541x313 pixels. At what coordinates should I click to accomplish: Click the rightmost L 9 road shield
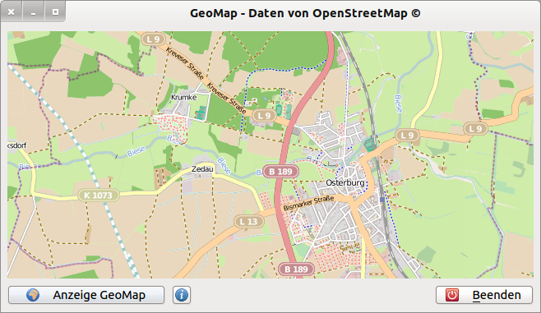(475, 129)
